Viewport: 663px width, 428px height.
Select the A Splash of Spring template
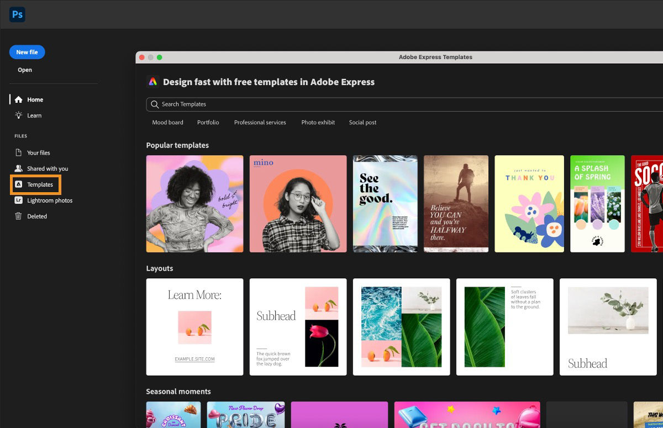pyautogui.click(x=597, y=203)
